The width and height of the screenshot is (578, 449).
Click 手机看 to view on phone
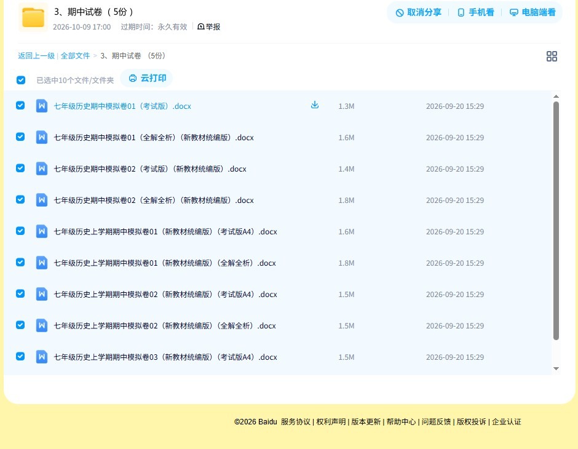475,12
